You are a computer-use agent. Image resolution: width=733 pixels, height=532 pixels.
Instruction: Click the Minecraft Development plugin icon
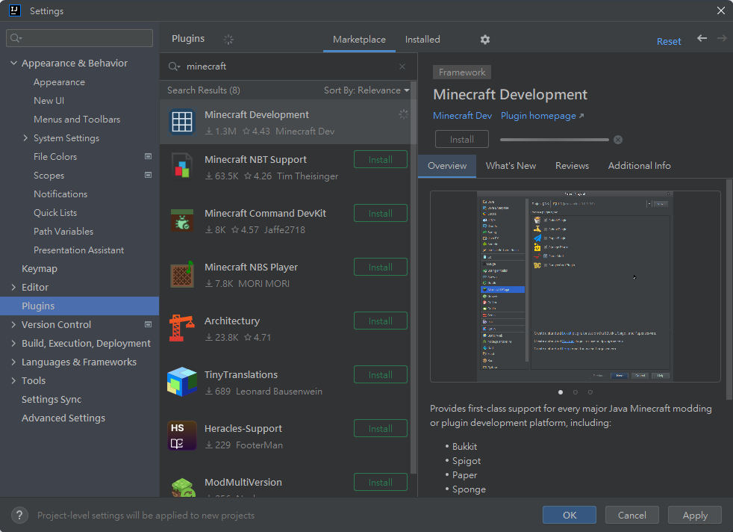click(182, 122)
